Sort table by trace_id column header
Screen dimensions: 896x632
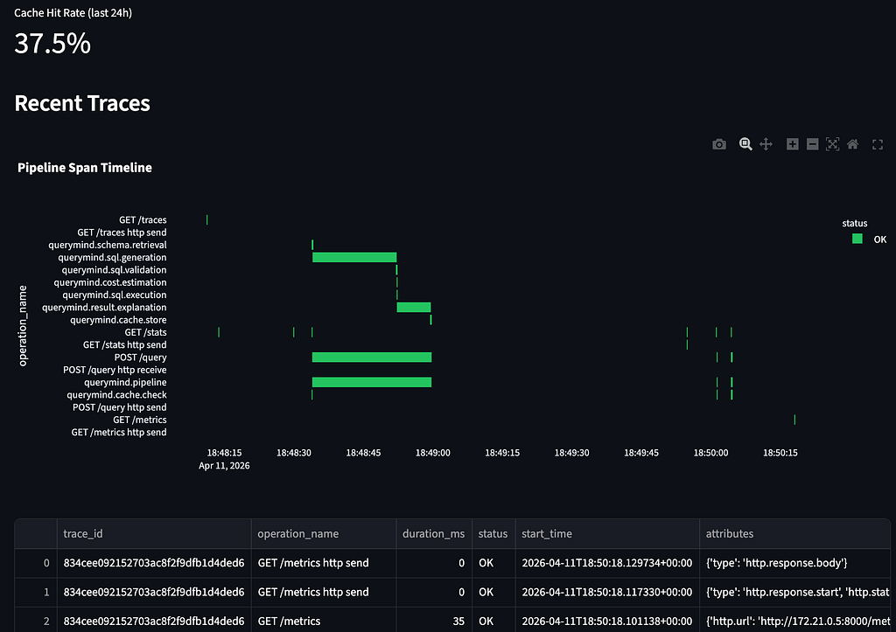coord(154,534)
